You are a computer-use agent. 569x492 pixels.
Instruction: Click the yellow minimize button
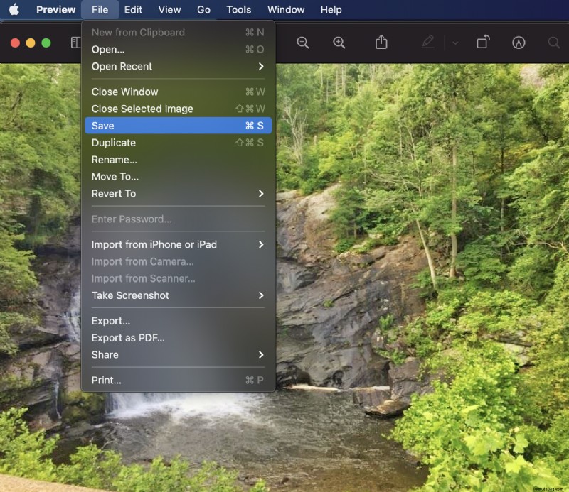coord(31,43)
